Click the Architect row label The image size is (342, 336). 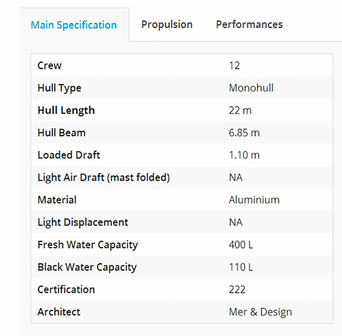point(59,312)
